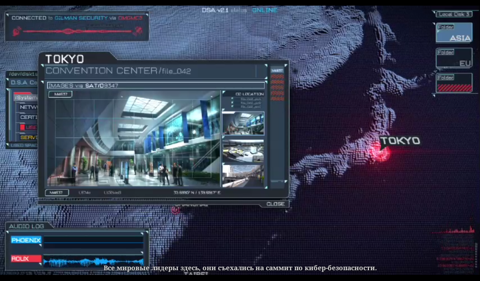
Task: Click the TOKYO map marker label
Action: pos(400,140)
